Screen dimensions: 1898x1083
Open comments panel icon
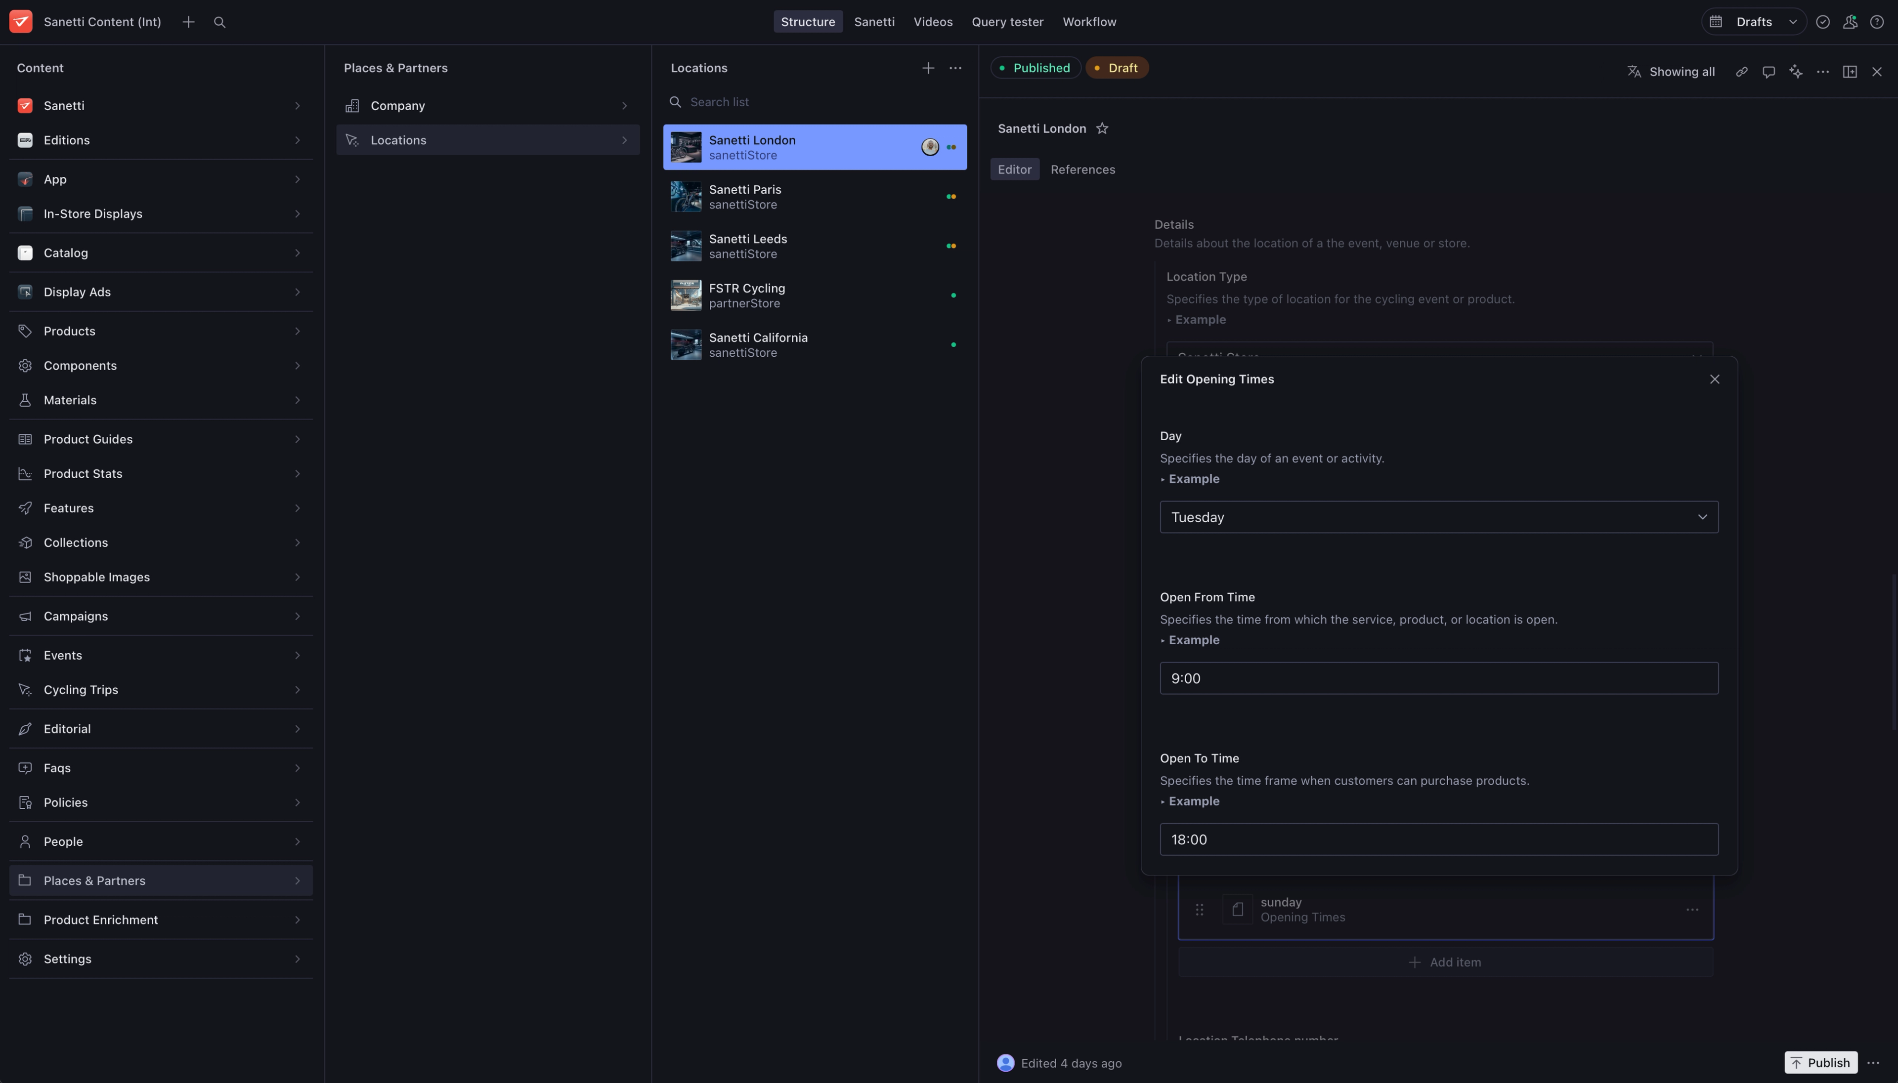point(1769,72)
